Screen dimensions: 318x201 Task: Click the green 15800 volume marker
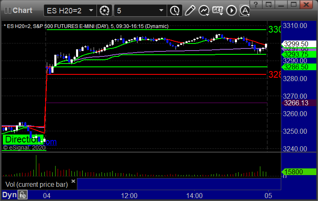[x=299, y=172]
